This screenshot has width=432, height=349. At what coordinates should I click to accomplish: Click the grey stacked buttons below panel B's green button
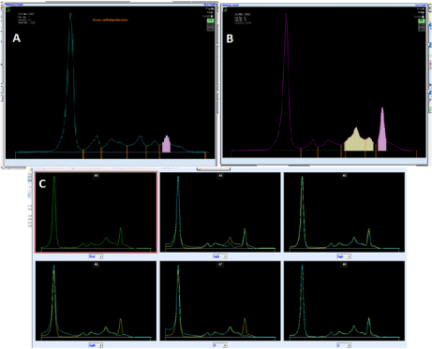(422, 27)
